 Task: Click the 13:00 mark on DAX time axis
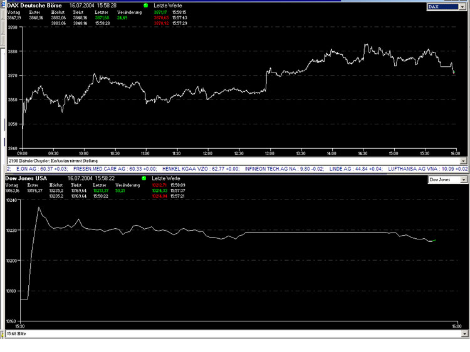coord(269,153)
